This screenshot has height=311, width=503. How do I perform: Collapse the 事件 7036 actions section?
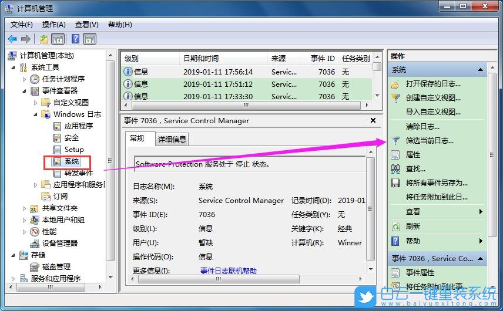pos(437,258)
